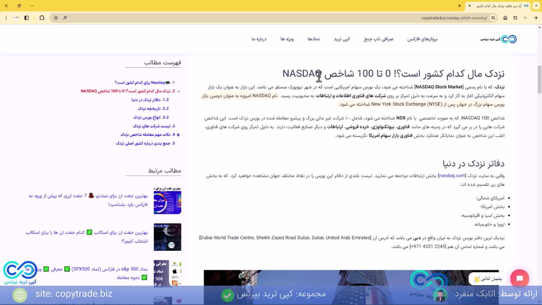Reload the page using the refresh icon

515,18
